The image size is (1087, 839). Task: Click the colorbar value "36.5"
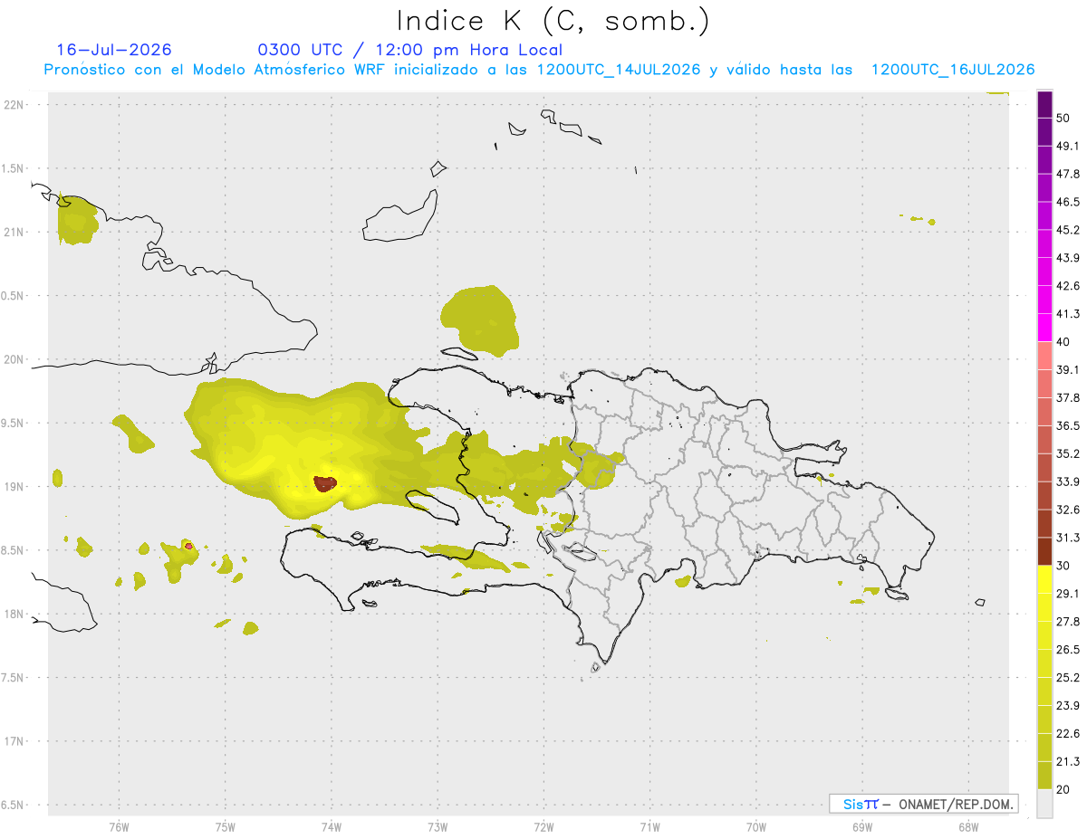1068,426
